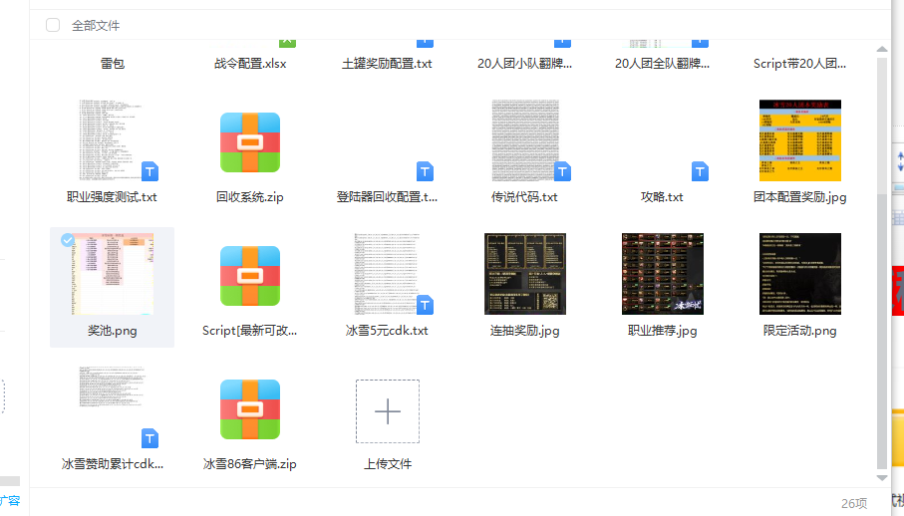Image resolution: width=904 pixels, height=516 pixels.
Task: Open the 回收系统.zip archive icon
Action: 249,142
